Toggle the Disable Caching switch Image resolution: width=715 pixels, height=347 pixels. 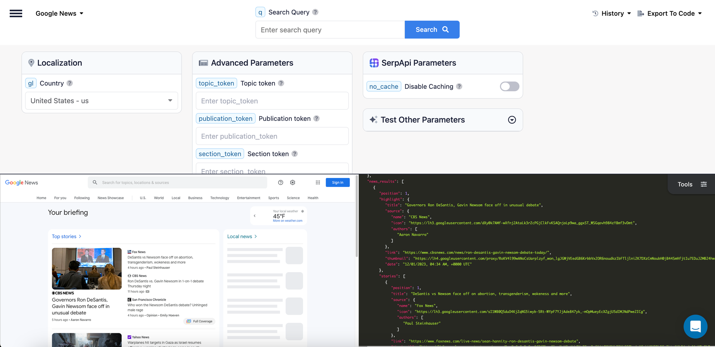click(509, 86)
